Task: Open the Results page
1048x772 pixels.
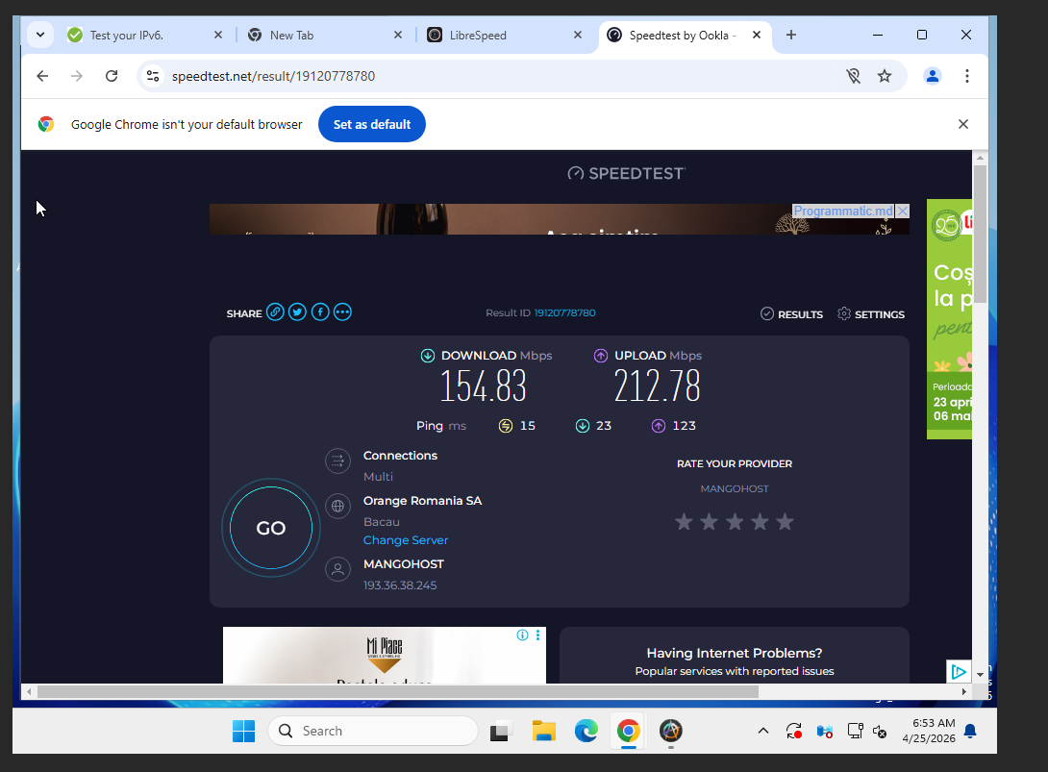Action: pos(791,314)
